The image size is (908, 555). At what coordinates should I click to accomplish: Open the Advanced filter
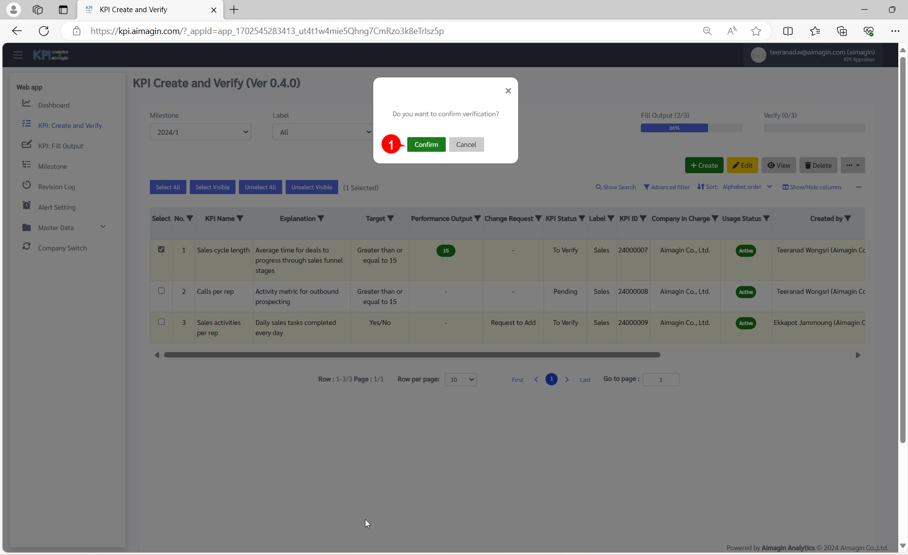pyautogui.click(x=667, y=187)
